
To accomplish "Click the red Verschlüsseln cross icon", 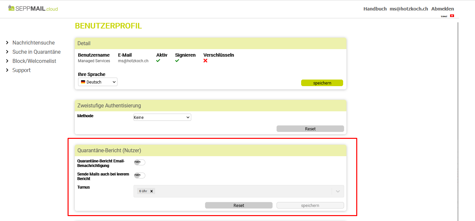I will [205, 61].
